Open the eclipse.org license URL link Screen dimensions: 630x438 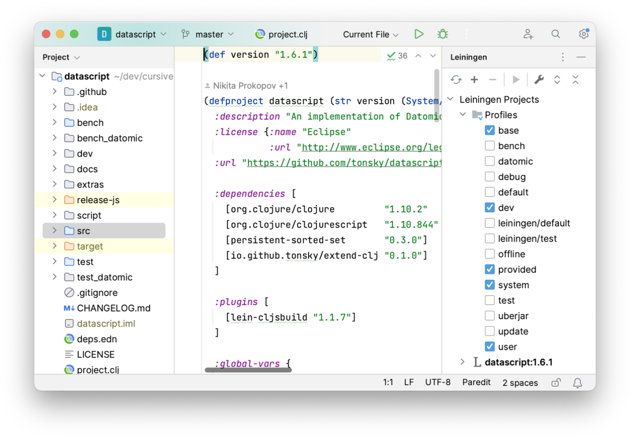(x=372, y=148)
